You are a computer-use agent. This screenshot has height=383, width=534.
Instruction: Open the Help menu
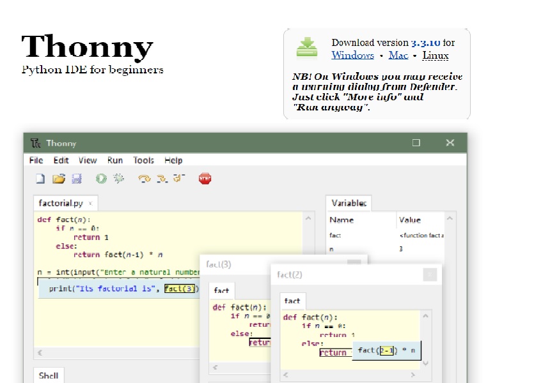click(173, 160)
